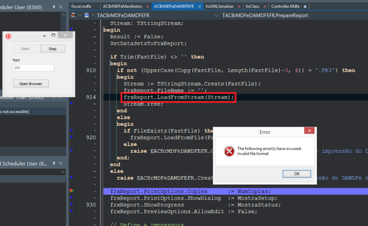Click the red D application icon
This screenshot has height=226, width=368.
[x=8, y=36]
